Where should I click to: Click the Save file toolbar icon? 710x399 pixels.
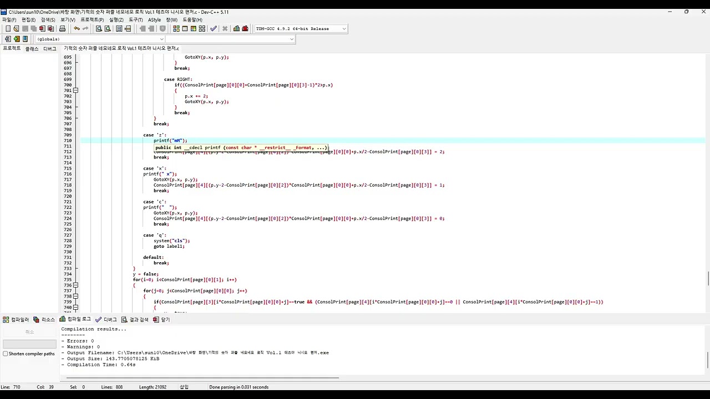(x=25, y=29)
